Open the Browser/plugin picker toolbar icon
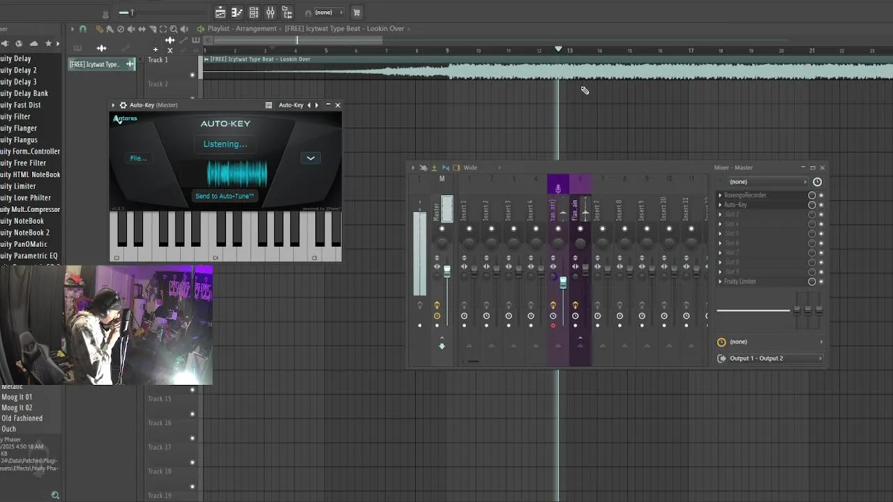This screenshot has width=893, height=502. click(287, 13)
